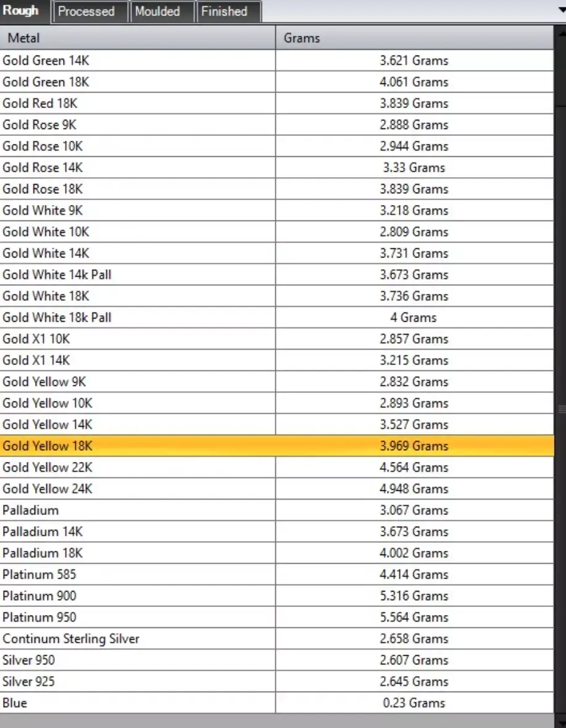
Task: Switch to the Moulded tab
Action: (x=157, y=12)
